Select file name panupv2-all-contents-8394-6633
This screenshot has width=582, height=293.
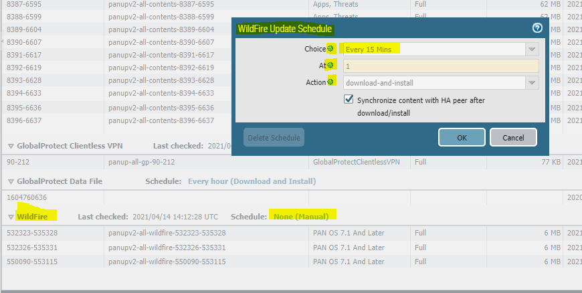[161, 93]
